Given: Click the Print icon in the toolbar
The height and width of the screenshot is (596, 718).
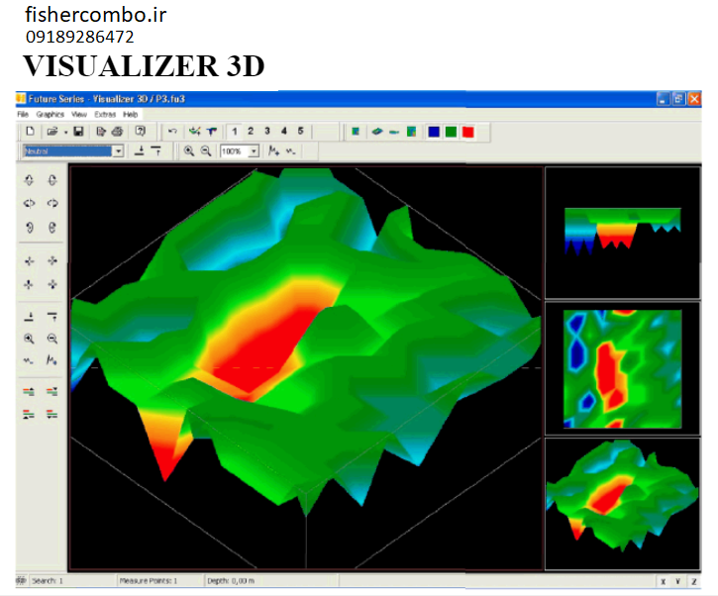Looking at the screenshot, I should point(117,131).
